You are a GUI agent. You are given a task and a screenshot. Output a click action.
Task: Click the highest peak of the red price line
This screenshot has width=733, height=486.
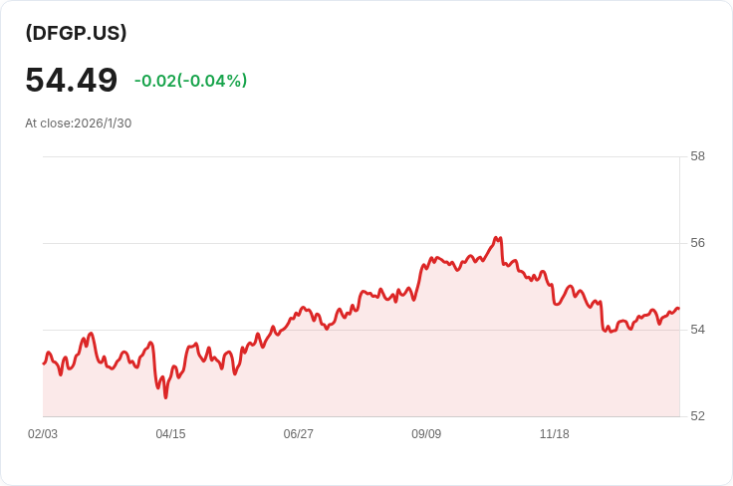pyautogui.click(x=496, y=238)
